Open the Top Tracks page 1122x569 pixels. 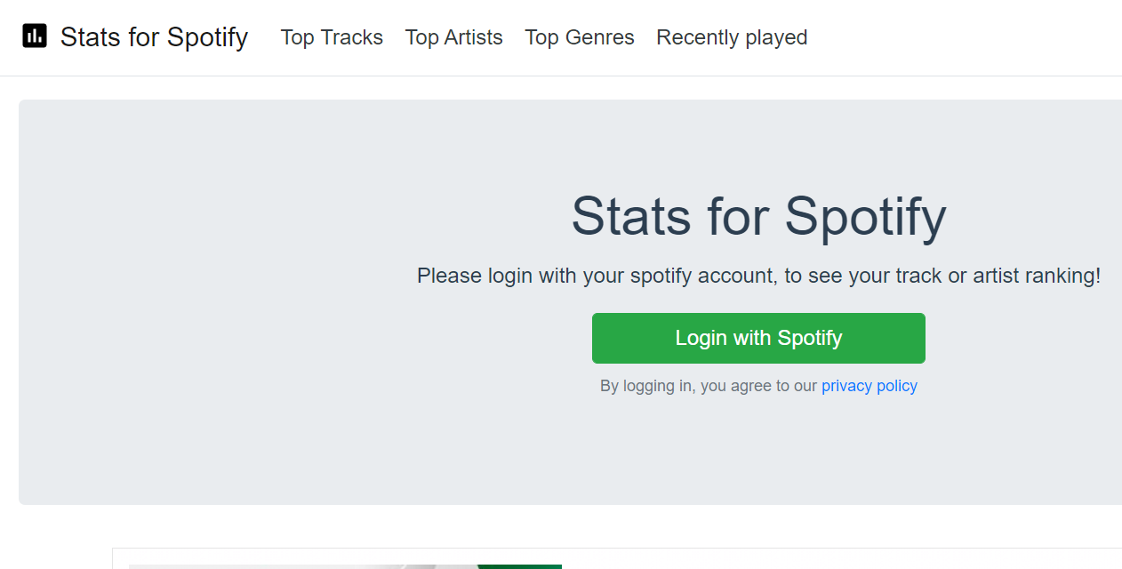click(332, 37)
